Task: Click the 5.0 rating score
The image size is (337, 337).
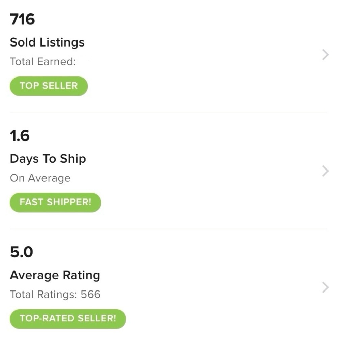Action: pyautogui.click(x=22, y=253)
